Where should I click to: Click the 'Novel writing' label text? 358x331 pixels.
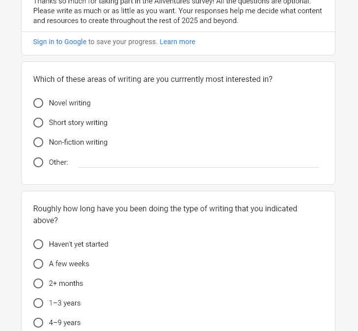point(70,103)
